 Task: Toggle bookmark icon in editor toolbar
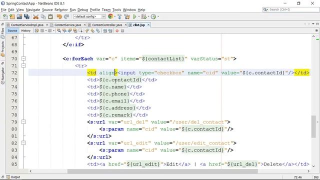pos(98,30)
